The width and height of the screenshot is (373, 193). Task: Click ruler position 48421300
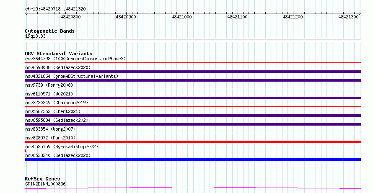(x=348, y=17)
